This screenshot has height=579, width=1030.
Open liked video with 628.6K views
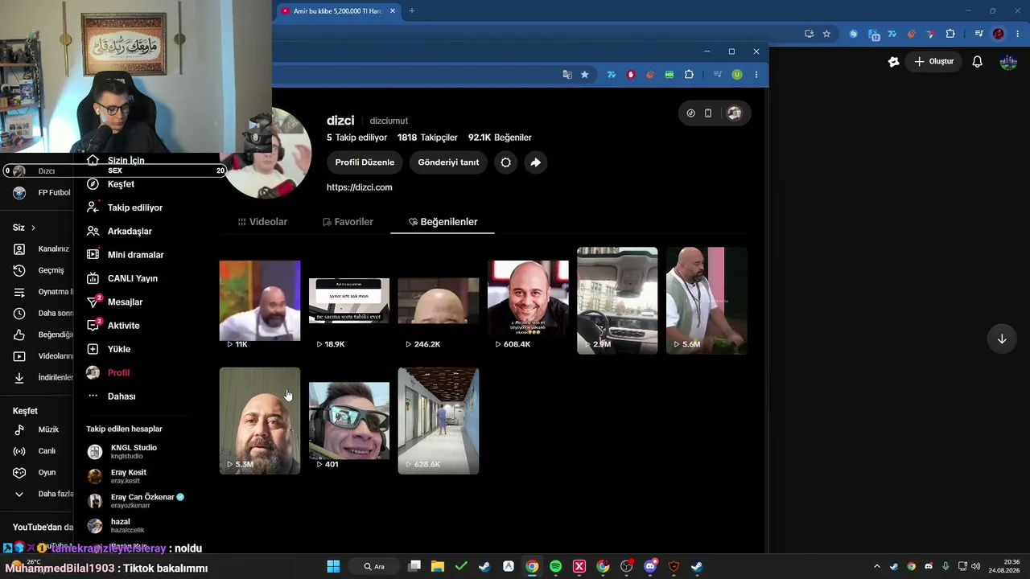pyautogui.click(x=439, y=421)
